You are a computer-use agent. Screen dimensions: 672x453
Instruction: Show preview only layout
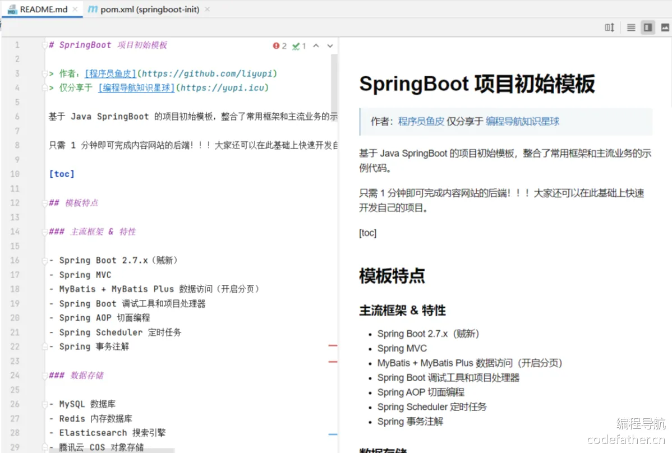click(x=665, y=27)
